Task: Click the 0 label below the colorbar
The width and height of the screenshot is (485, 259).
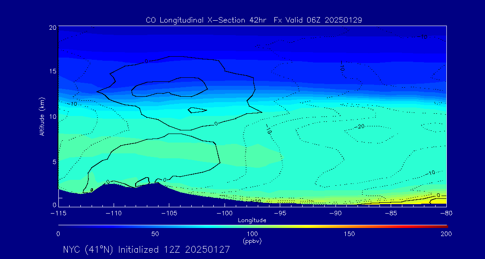Action: 58,234
